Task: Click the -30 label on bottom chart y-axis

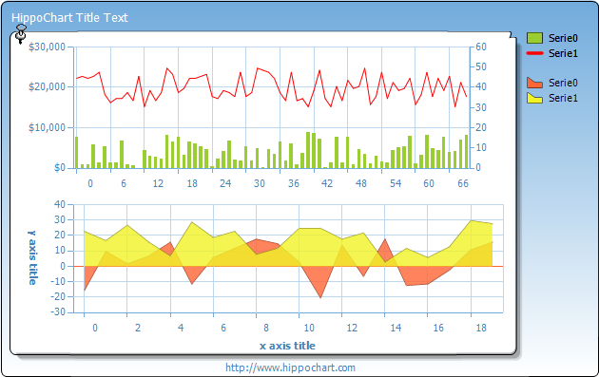Action: pos(58,311)
